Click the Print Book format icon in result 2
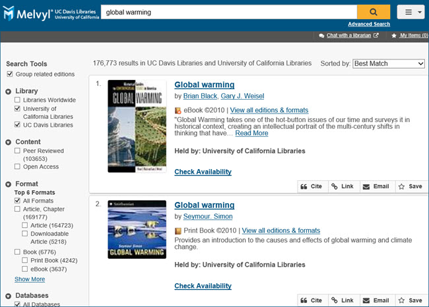Image resolution: width=429 pixels, height=307 pixels. (178, 231)
